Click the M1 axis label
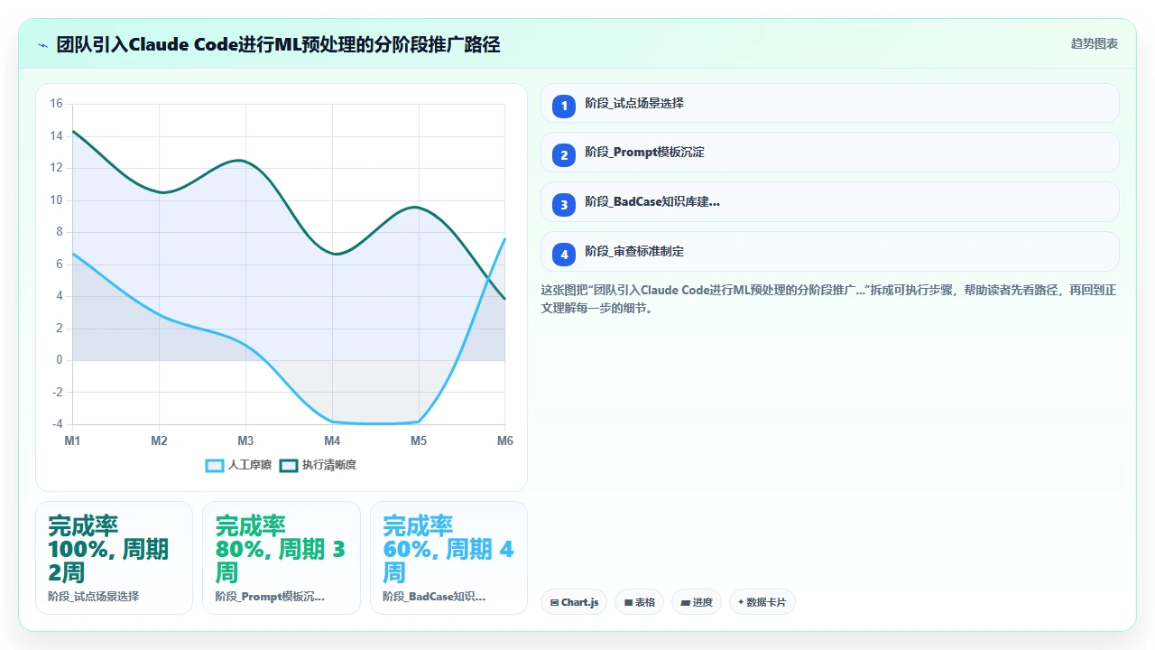The height and width of the screenshot is (650, 1155). (x=72, y=441)
